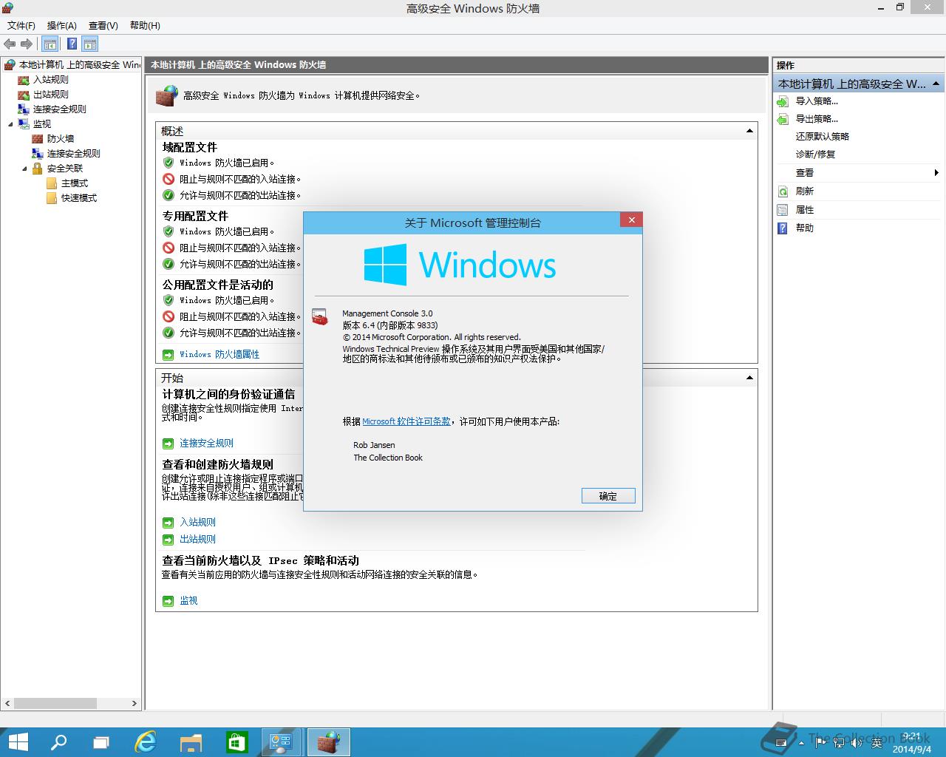Image resolution: width=946 pixels, height=757 pixels.
Task: Click green arrow icon beside 防火墙属性
Action: tap(169, 355)
